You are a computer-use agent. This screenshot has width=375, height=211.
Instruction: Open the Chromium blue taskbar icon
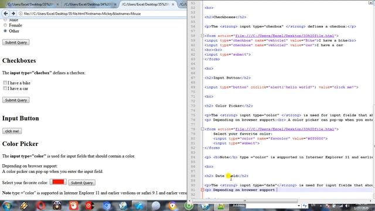click(x=107, y=206)
